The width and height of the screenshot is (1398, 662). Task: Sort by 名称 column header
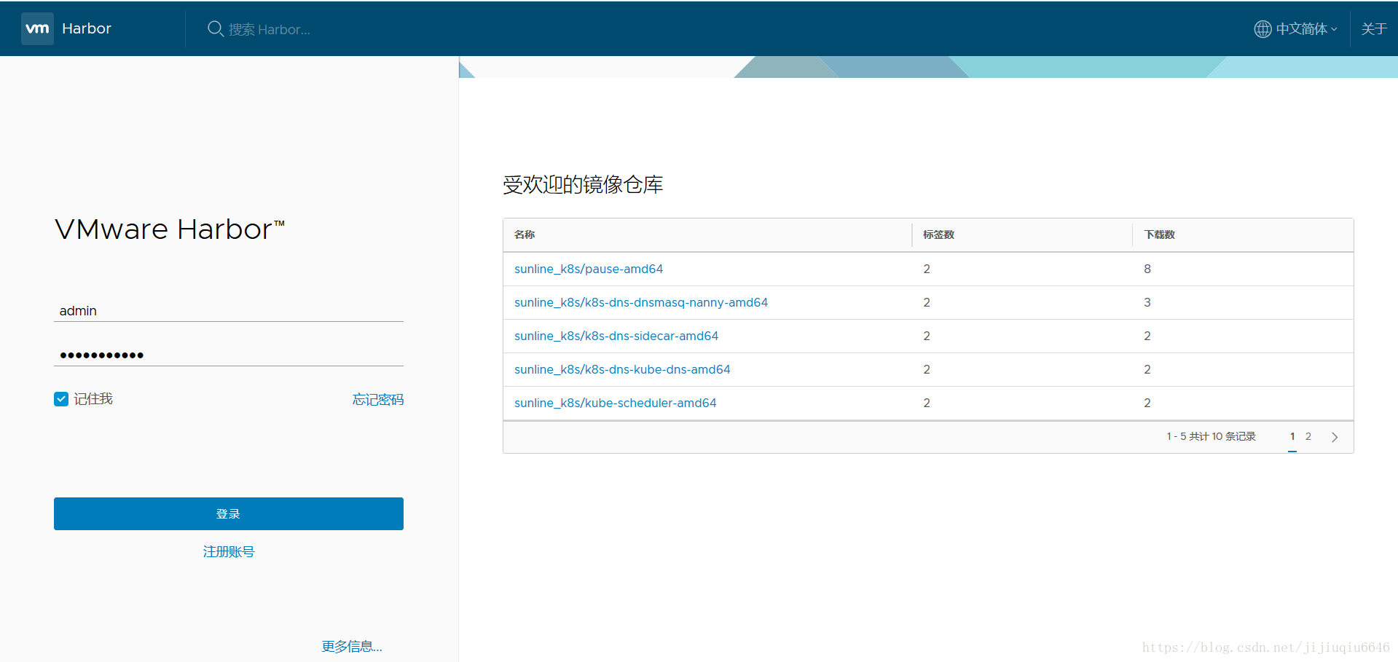pos(525,235)
